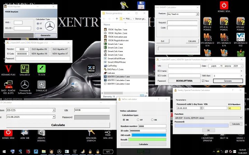249x155 pixels.
Task: Expand ECU name dropdown in Special Functions Keygen
Action: tap(241, 71)
